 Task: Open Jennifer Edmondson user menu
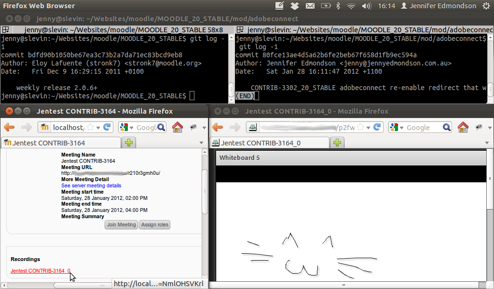tap(438, 6)
